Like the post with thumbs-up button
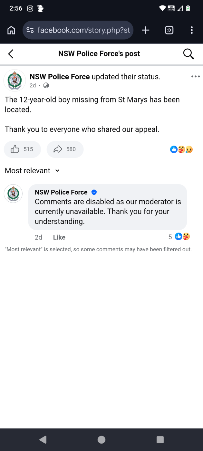The image size is (203, 451). [22, 149]
